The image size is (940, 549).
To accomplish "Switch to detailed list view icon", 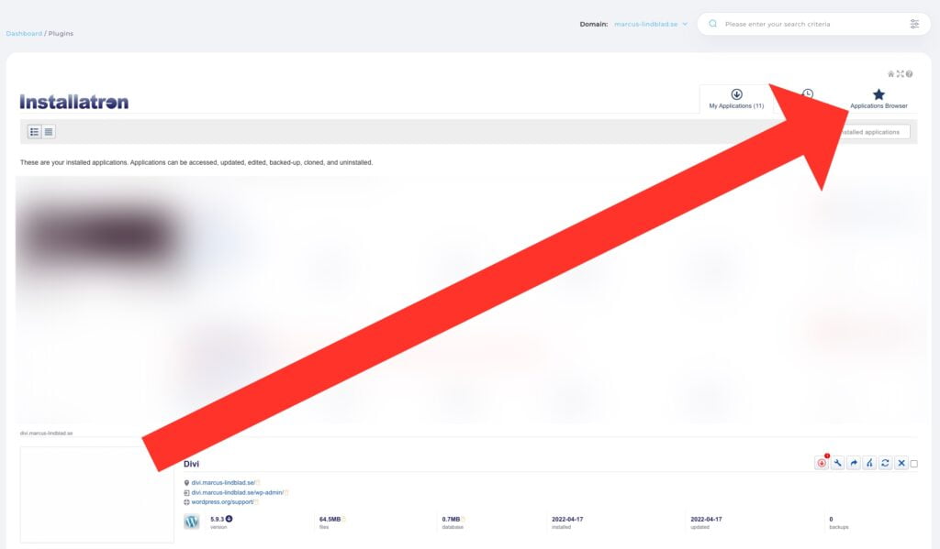I will pos(34,132).
